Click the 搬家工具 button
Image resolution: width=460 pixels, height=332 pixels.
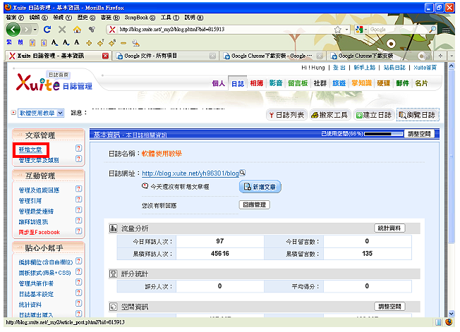329,115
